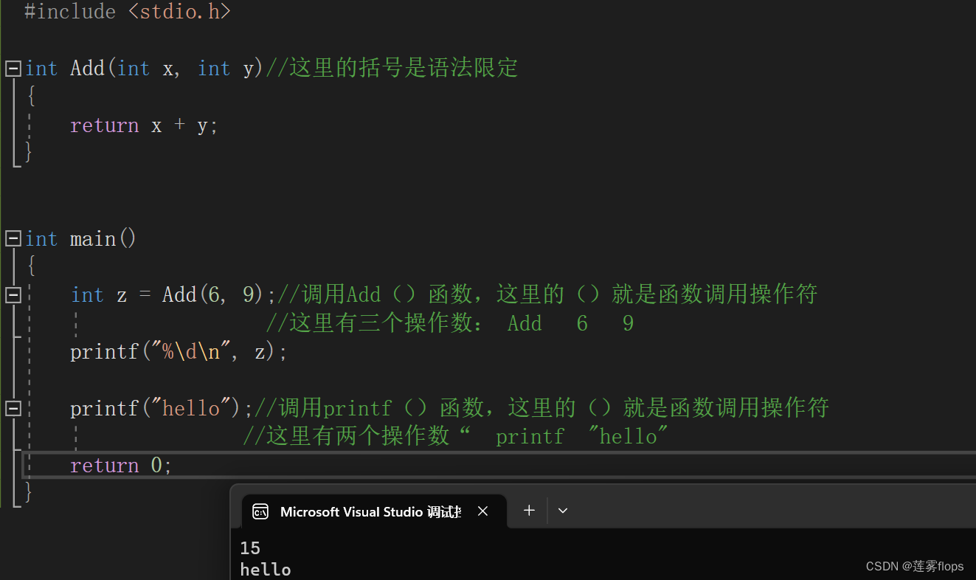This screenshot has height=580, width=976.
Task: Close the Microsoft Visual Studio console tab
Action: (x=482, y=511)
